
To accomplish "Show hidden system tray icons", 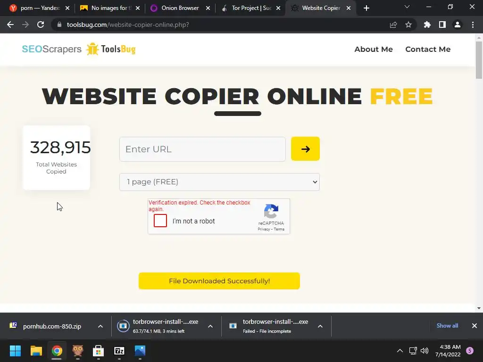I will pyautogui.click(x=400, y=351).
